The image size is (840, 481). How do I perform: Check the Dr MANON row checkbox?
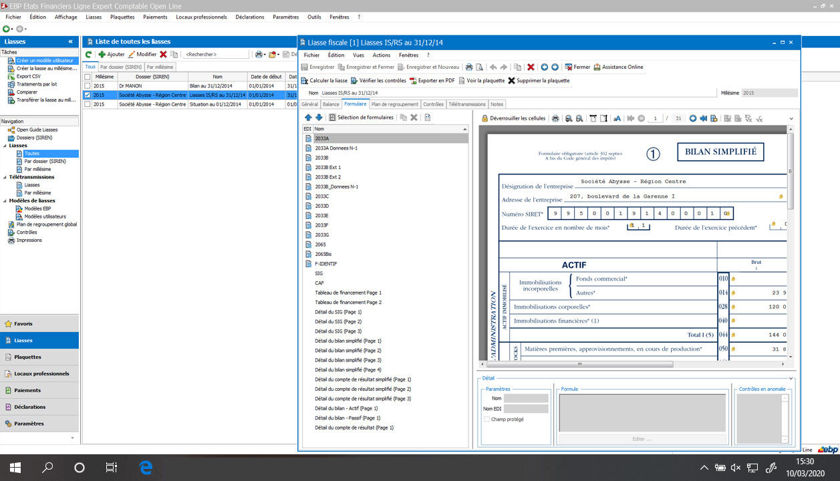pyautogui.click(x=87, y=86)
